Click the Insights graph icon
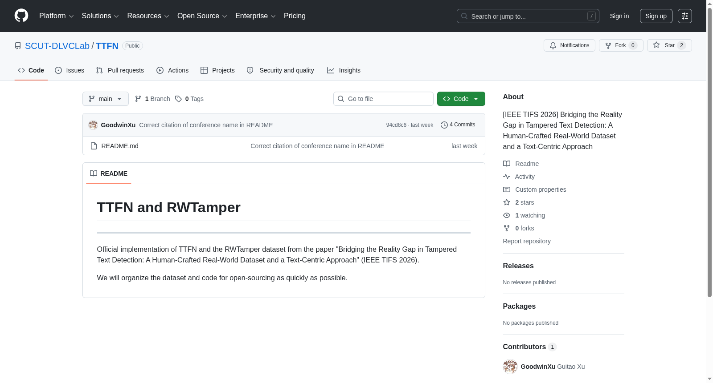This screenshot has width=713, height=383. click(331, 70)
